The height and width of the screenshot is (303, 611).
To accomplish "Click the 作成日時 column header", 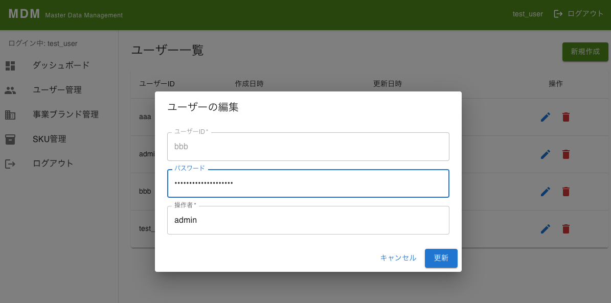I will [x=250, y=84].
